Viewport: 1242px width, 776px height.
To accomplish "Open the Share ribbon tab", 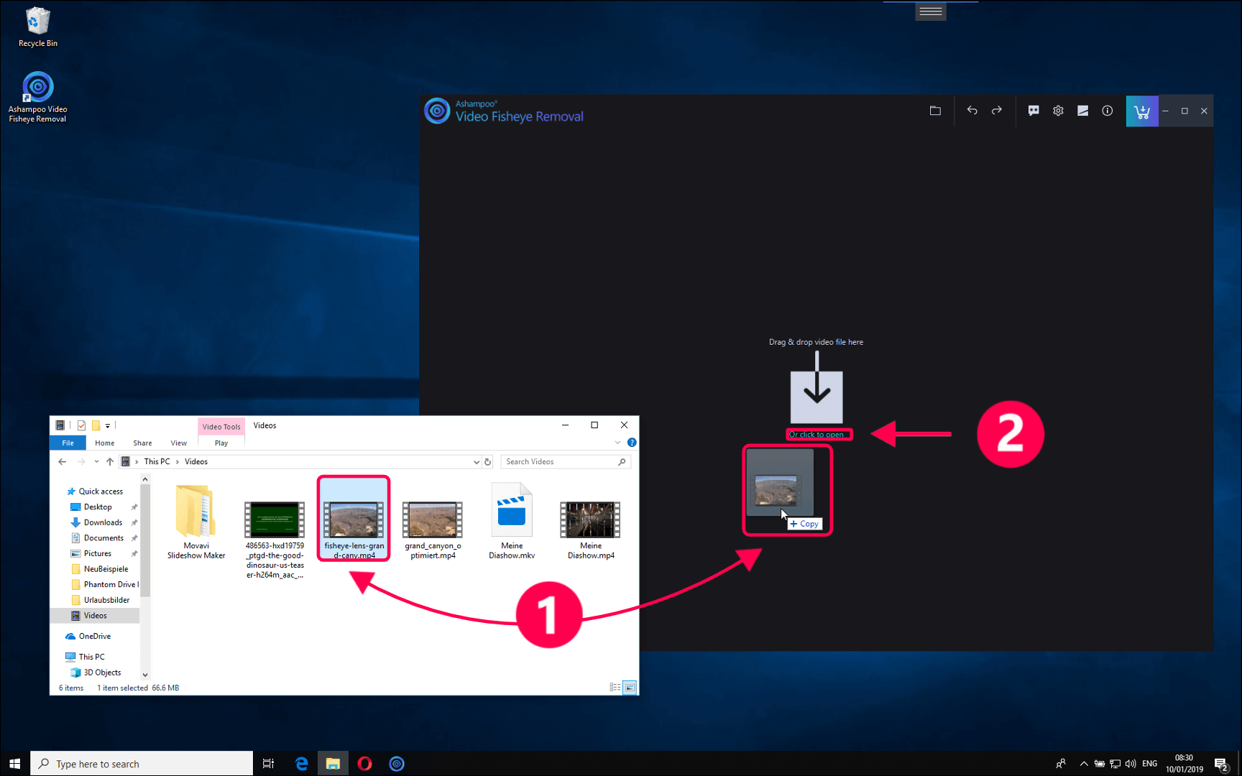I will (142, 443).
